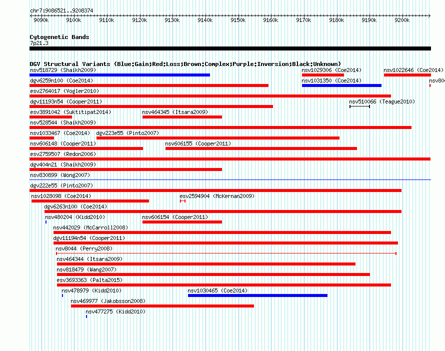Viewport: 445px width, 351px height.
Task: Click nsv606155 (Cooper2011) label
Action: 198,143
